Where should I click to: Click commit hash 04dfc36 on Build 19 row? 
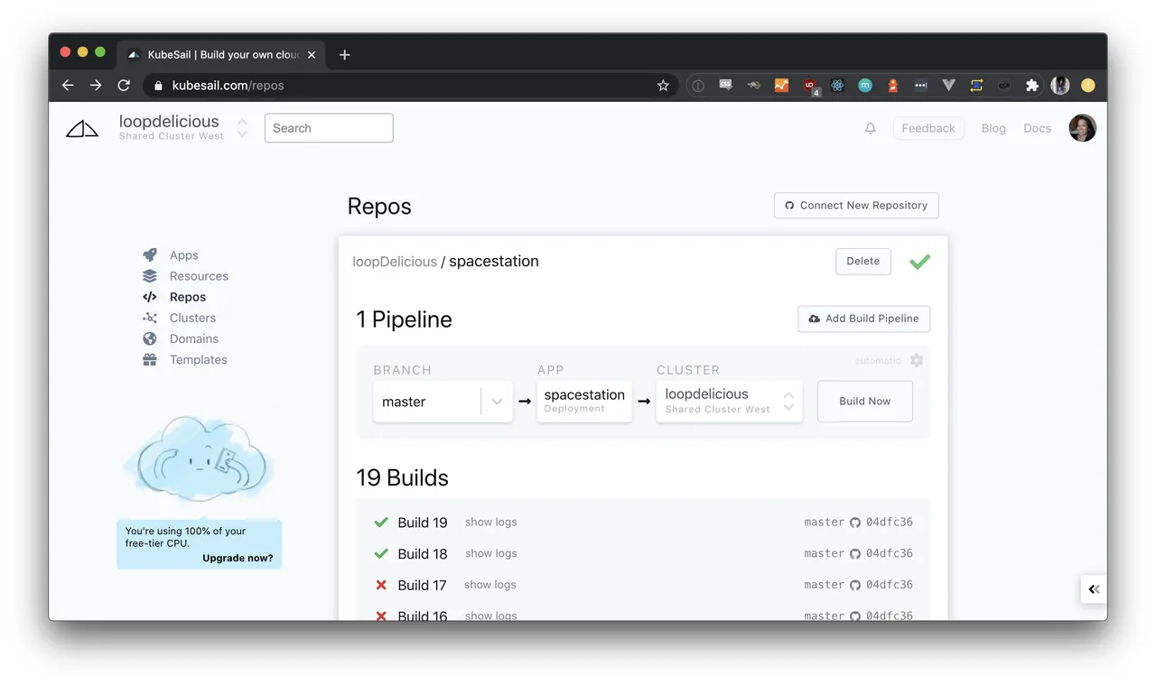(x=890, y=523)
